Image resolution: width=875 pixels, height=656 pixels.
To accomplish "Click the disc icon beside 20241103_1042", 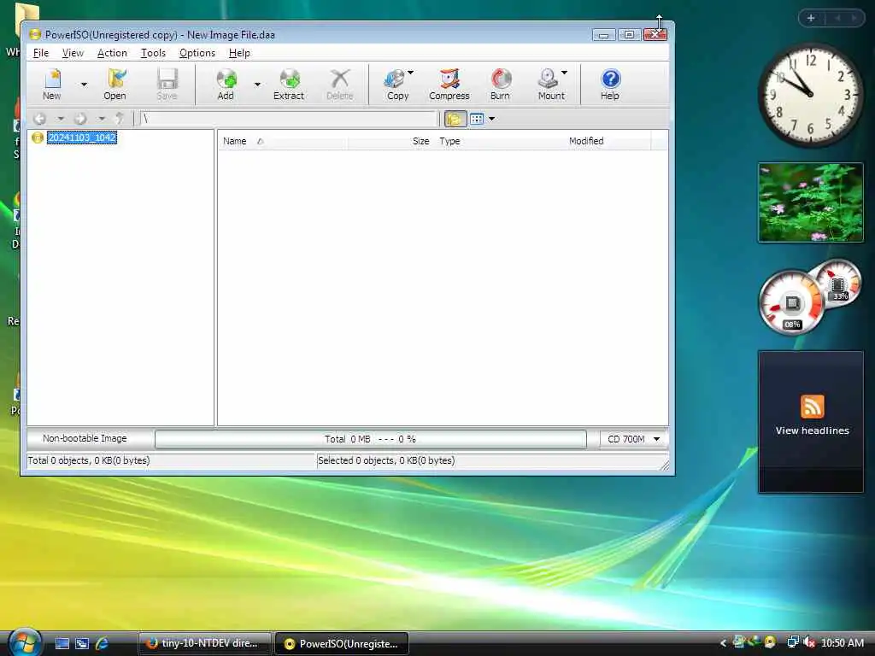I will 38,138.
